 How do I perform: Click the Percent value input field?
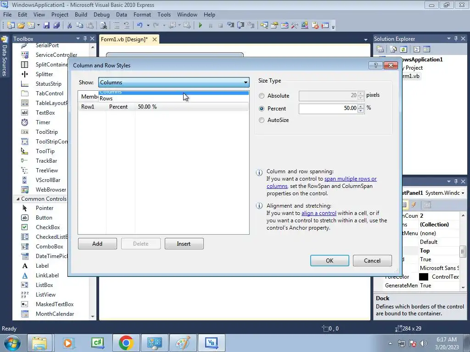[328, 108]
